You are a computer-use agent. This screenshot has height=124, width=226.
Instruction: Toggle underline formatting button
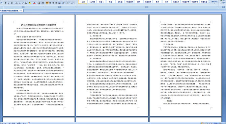click(x=12, y=3)
